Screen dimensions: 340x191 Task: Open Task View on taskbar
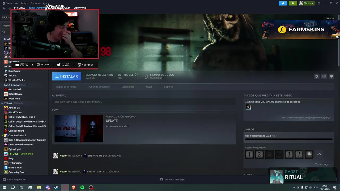21,188
